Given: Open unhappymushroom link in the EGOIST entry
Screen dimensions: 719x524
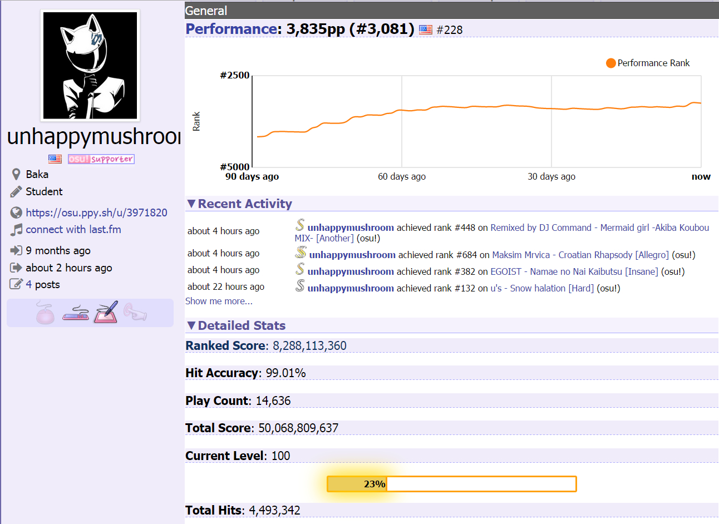Looking at the screenshot, I should click(351, 271).
